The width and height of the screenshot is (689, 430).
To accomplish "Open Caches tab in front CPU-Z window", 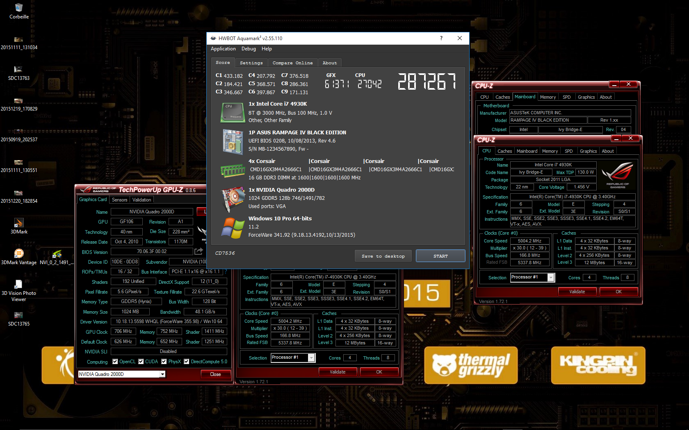I will tap(504, 151).
